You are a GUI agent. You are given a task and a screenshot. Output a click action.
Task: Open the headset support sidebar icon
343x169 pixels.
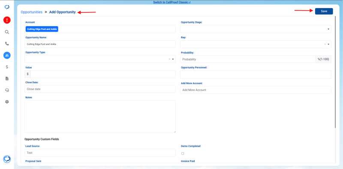point(7,90)
